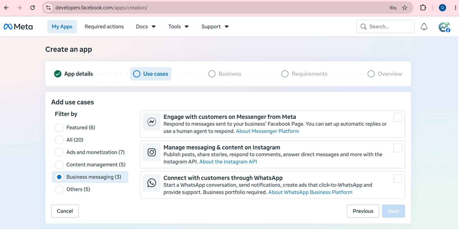The image size is (459, 229).
Task: Click the Next button
Action: click(394, 211)
